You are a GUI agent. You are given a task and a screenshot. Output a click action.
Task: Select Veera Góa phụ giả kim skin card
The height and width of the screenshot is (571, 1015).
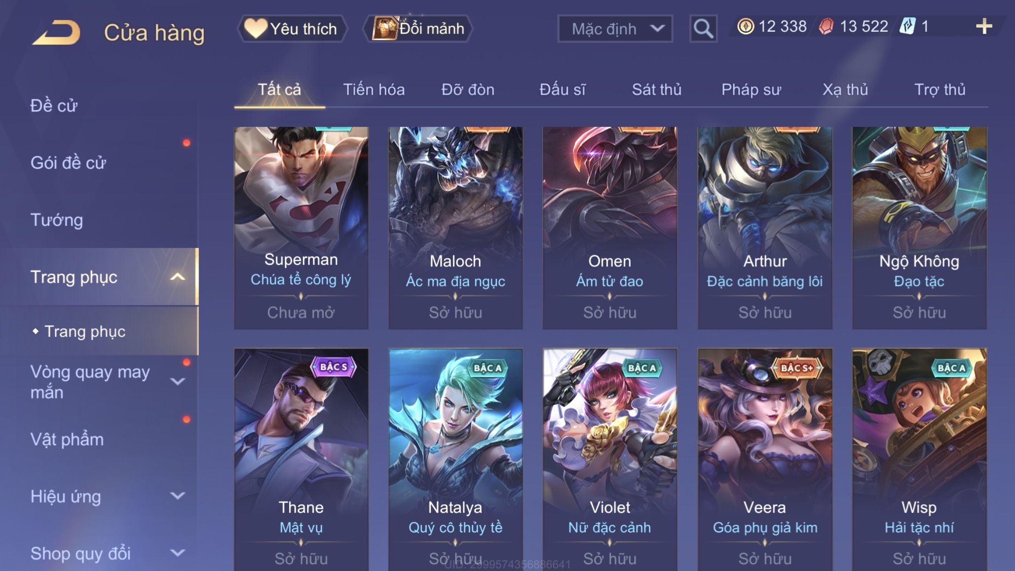pyautogui.click(x=765, y=460)
